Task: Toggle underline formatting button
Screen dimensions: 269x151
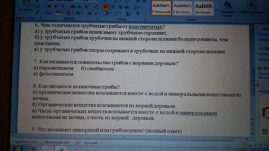Action: (63, 7)
